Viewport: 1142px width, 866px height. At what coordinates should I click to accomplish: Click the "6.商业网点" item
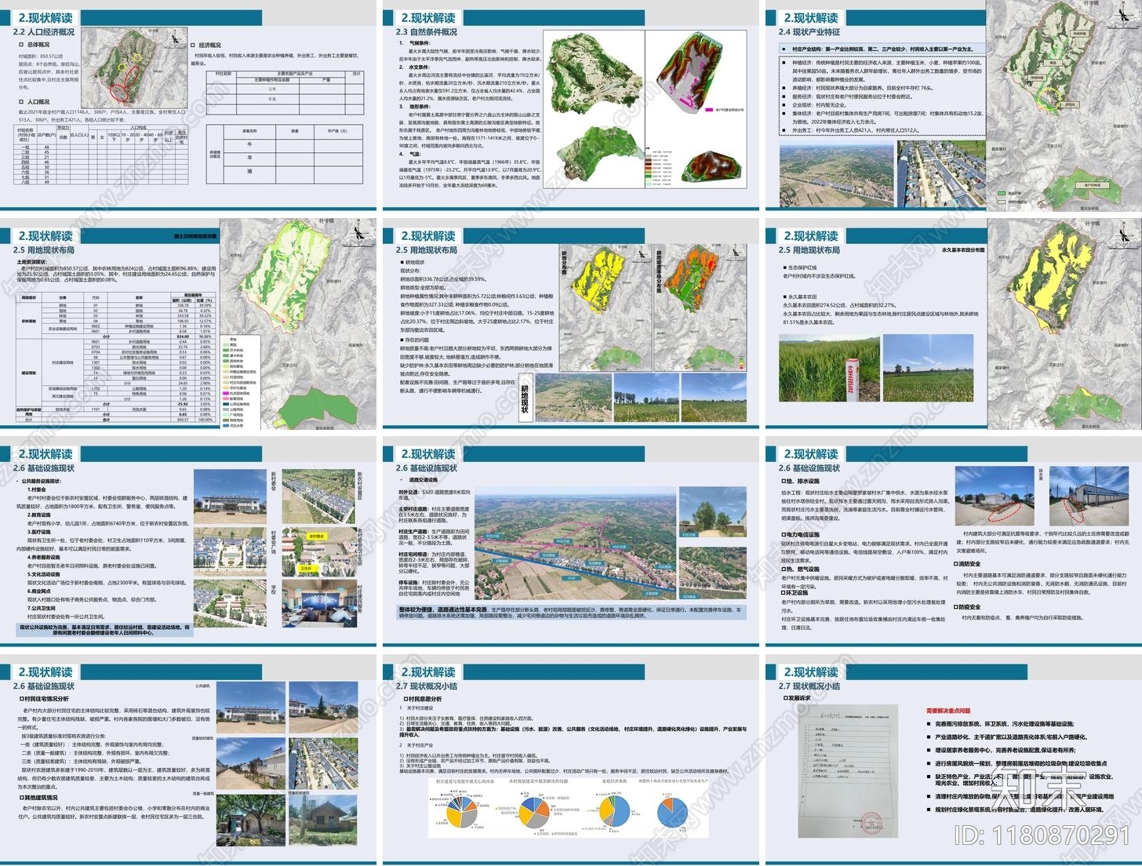click(x=40, y=591)
